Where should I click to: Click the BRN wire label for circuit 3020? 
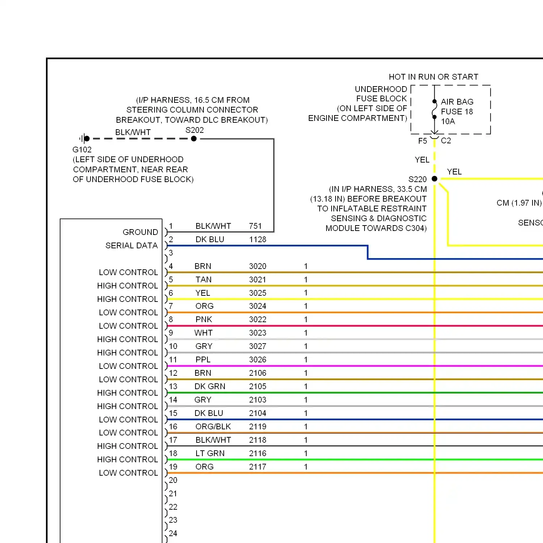coord(203,266)
